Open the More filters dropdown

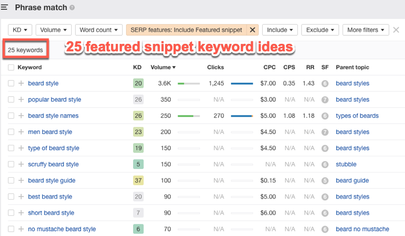pyautogui.click(x=365, y=29)
